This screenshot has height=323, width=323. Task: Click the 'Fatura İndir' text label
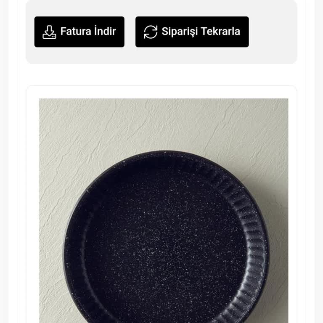click(x=88, y=31)
